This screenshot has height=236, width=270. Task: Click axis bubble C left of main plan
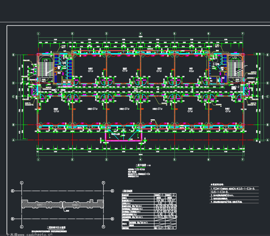click(13, 97)
